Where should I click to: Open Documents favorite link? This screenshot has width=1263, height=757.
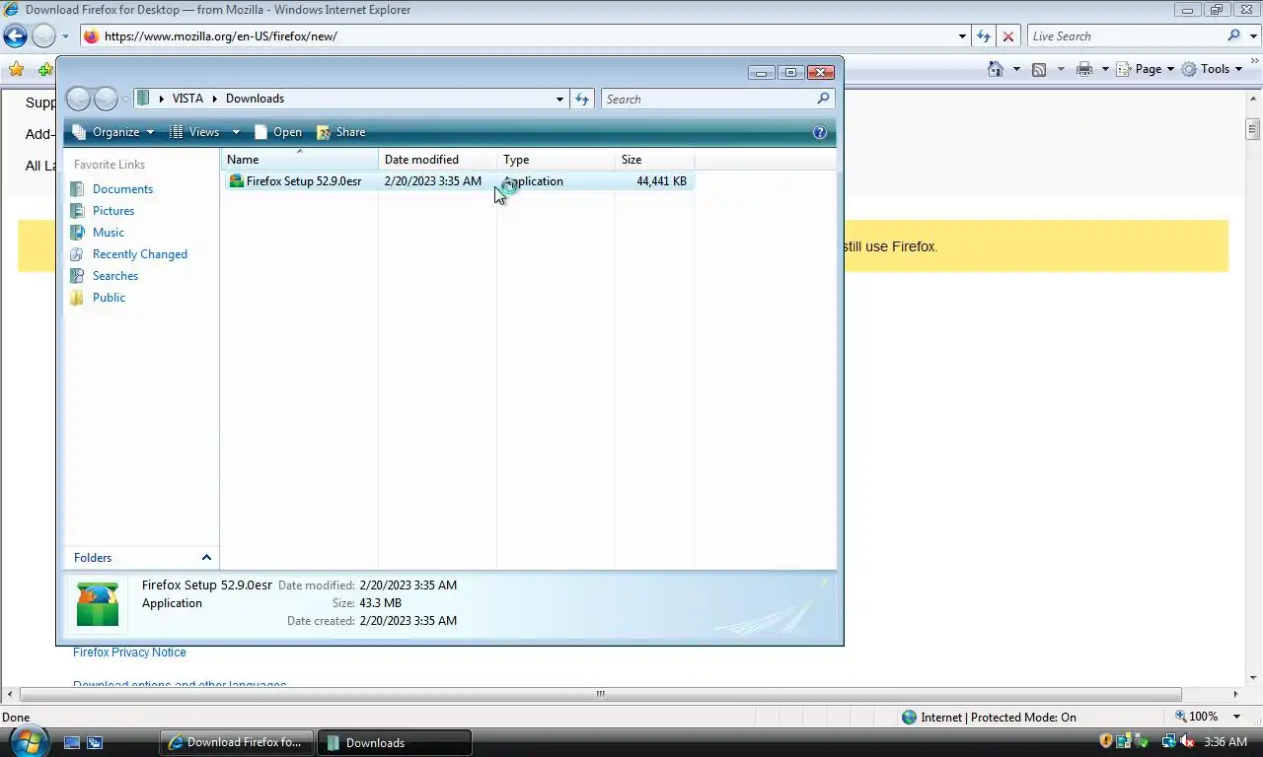pyautogui.click(x=122, y=189)
